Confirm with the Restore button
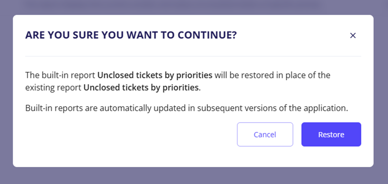Screen dimensions: 388x184 point(331,134)
